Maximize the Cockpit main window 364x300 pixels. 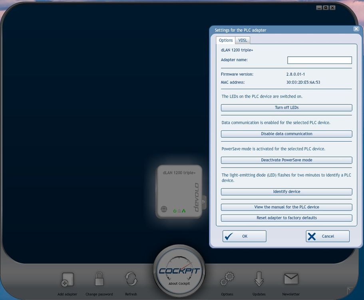(x=326, y=8)
